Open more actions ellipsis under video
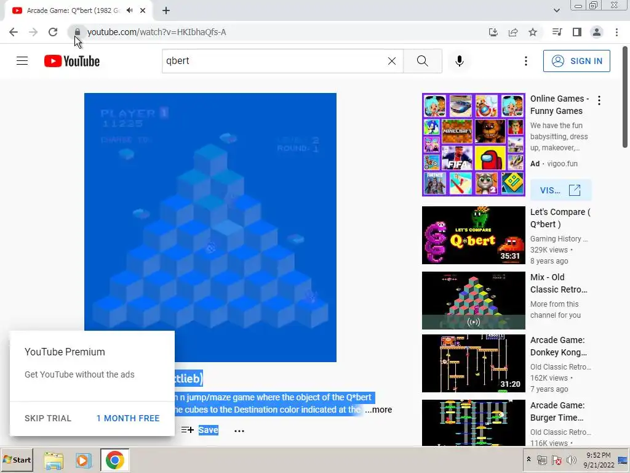 [x=239, y=431]
